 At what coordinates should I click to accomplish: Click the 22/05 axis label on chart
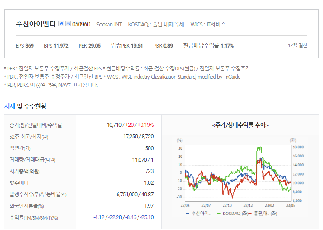coord(185,205)
